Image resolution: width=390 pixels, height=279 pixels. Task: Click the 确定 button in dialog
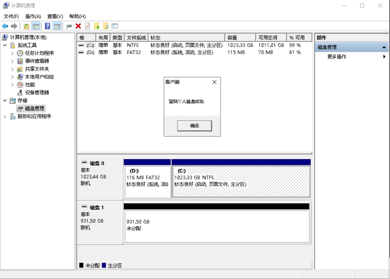tap(194, 126)
